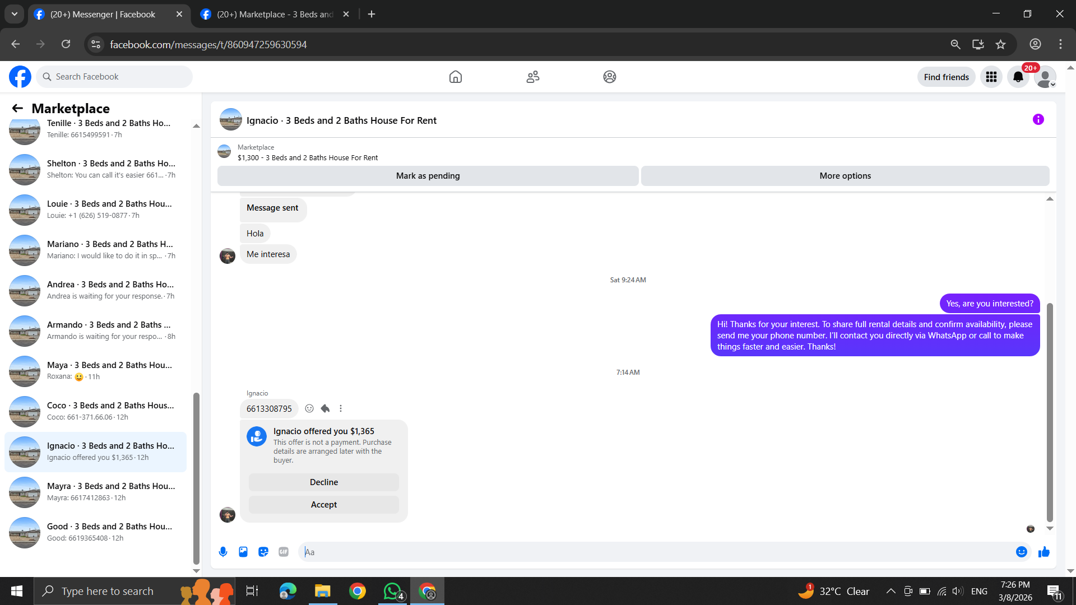The width and height of the screenshot is (1076, 605).
Task: Click Mark as pending button
Action: [428, 176]
